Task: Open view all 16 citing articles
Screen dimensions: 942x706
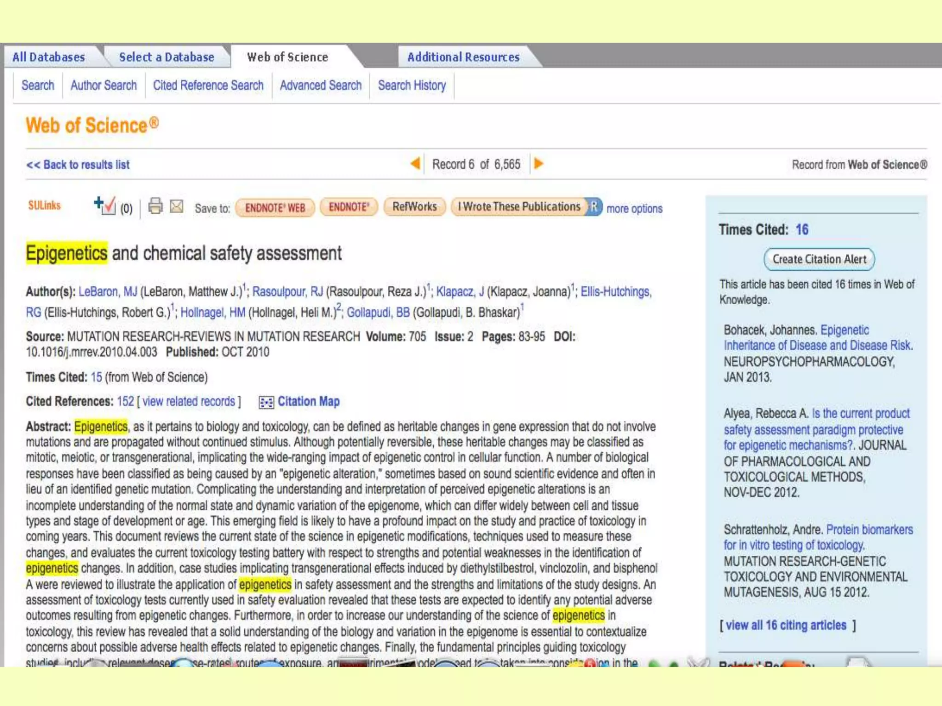Action: pos(786,625)
